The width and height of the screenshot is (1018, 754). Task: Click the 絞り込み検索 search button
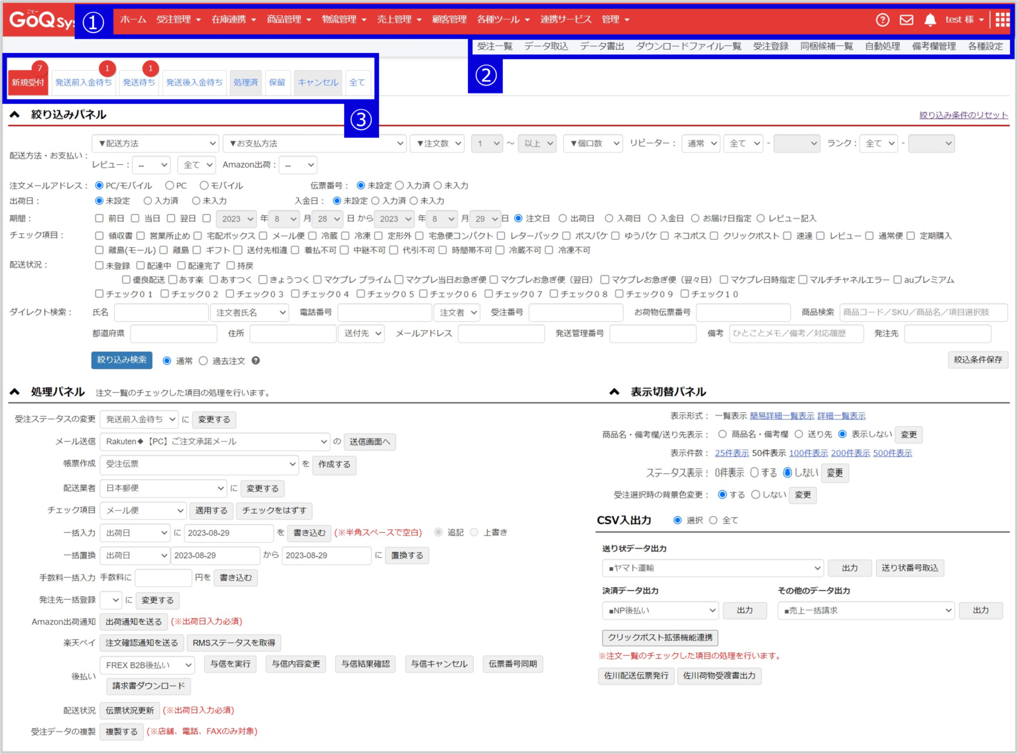tap(121, 360)
